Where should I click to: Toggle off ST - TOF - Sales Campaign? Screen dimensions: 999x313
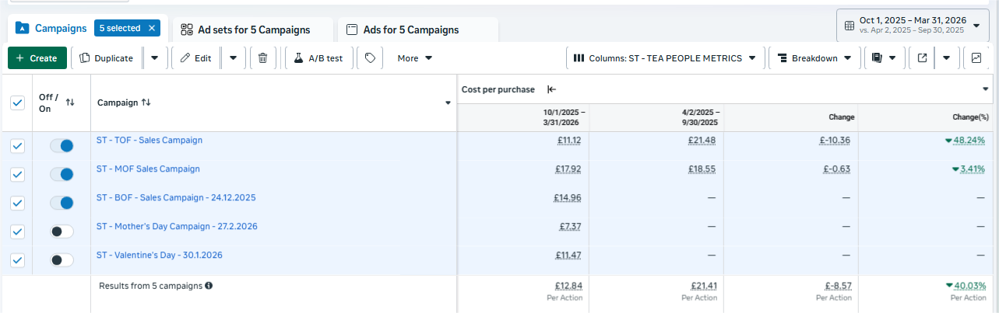tap(62, 145)
